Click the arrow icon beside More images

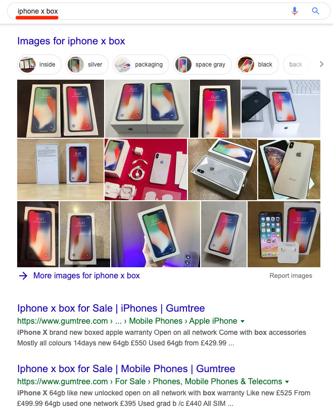[23, 276]
